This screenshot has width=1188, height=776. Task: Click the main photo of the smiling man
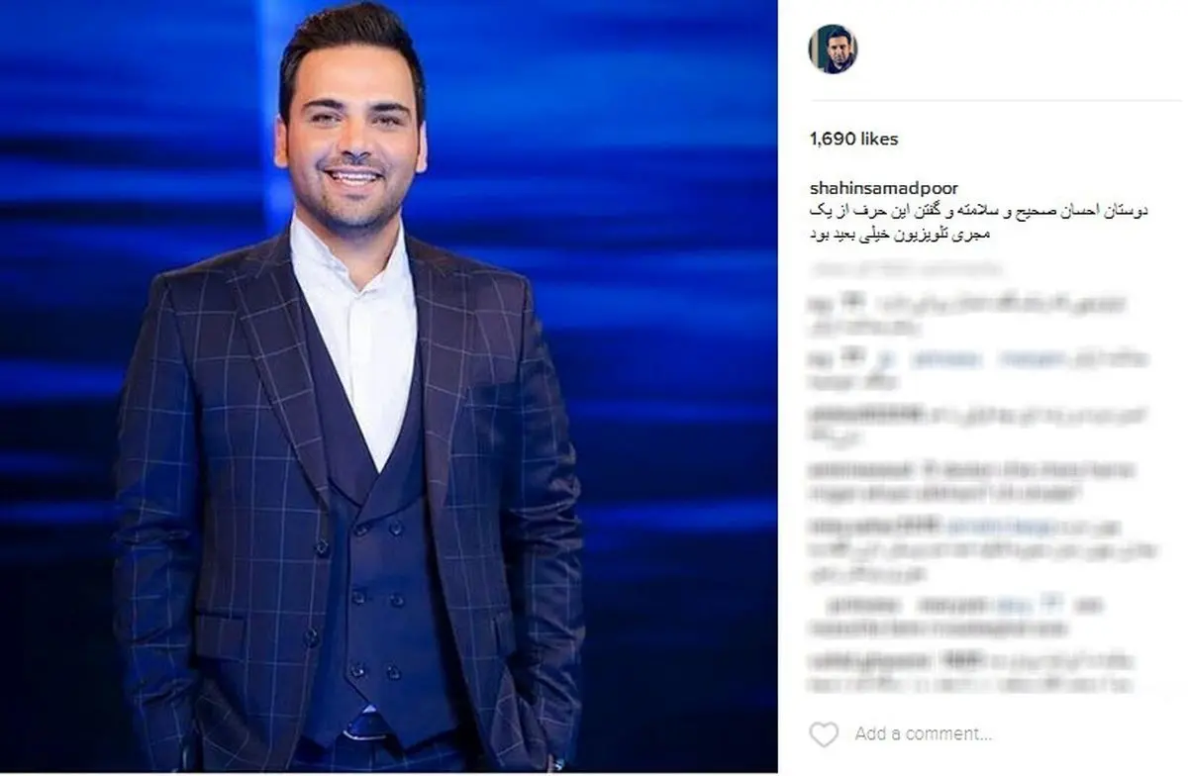coord(389,388)
